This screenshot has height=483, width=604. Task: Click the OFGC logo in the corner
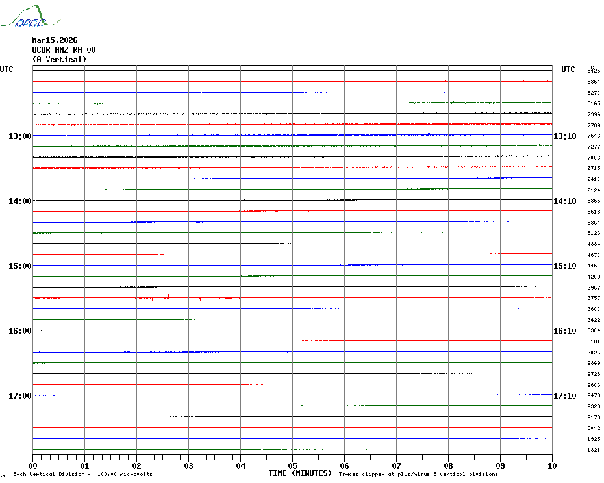pyautogui.click(x=23, y=17)
